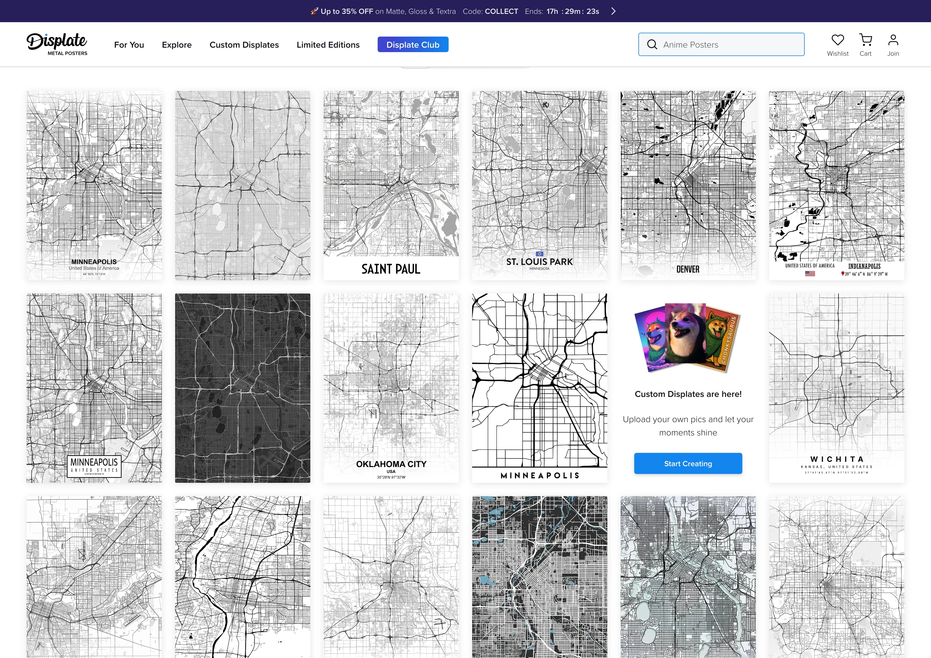Open the Minneapolis United States of America poster
931x658 pixels.
click(94, 185)
